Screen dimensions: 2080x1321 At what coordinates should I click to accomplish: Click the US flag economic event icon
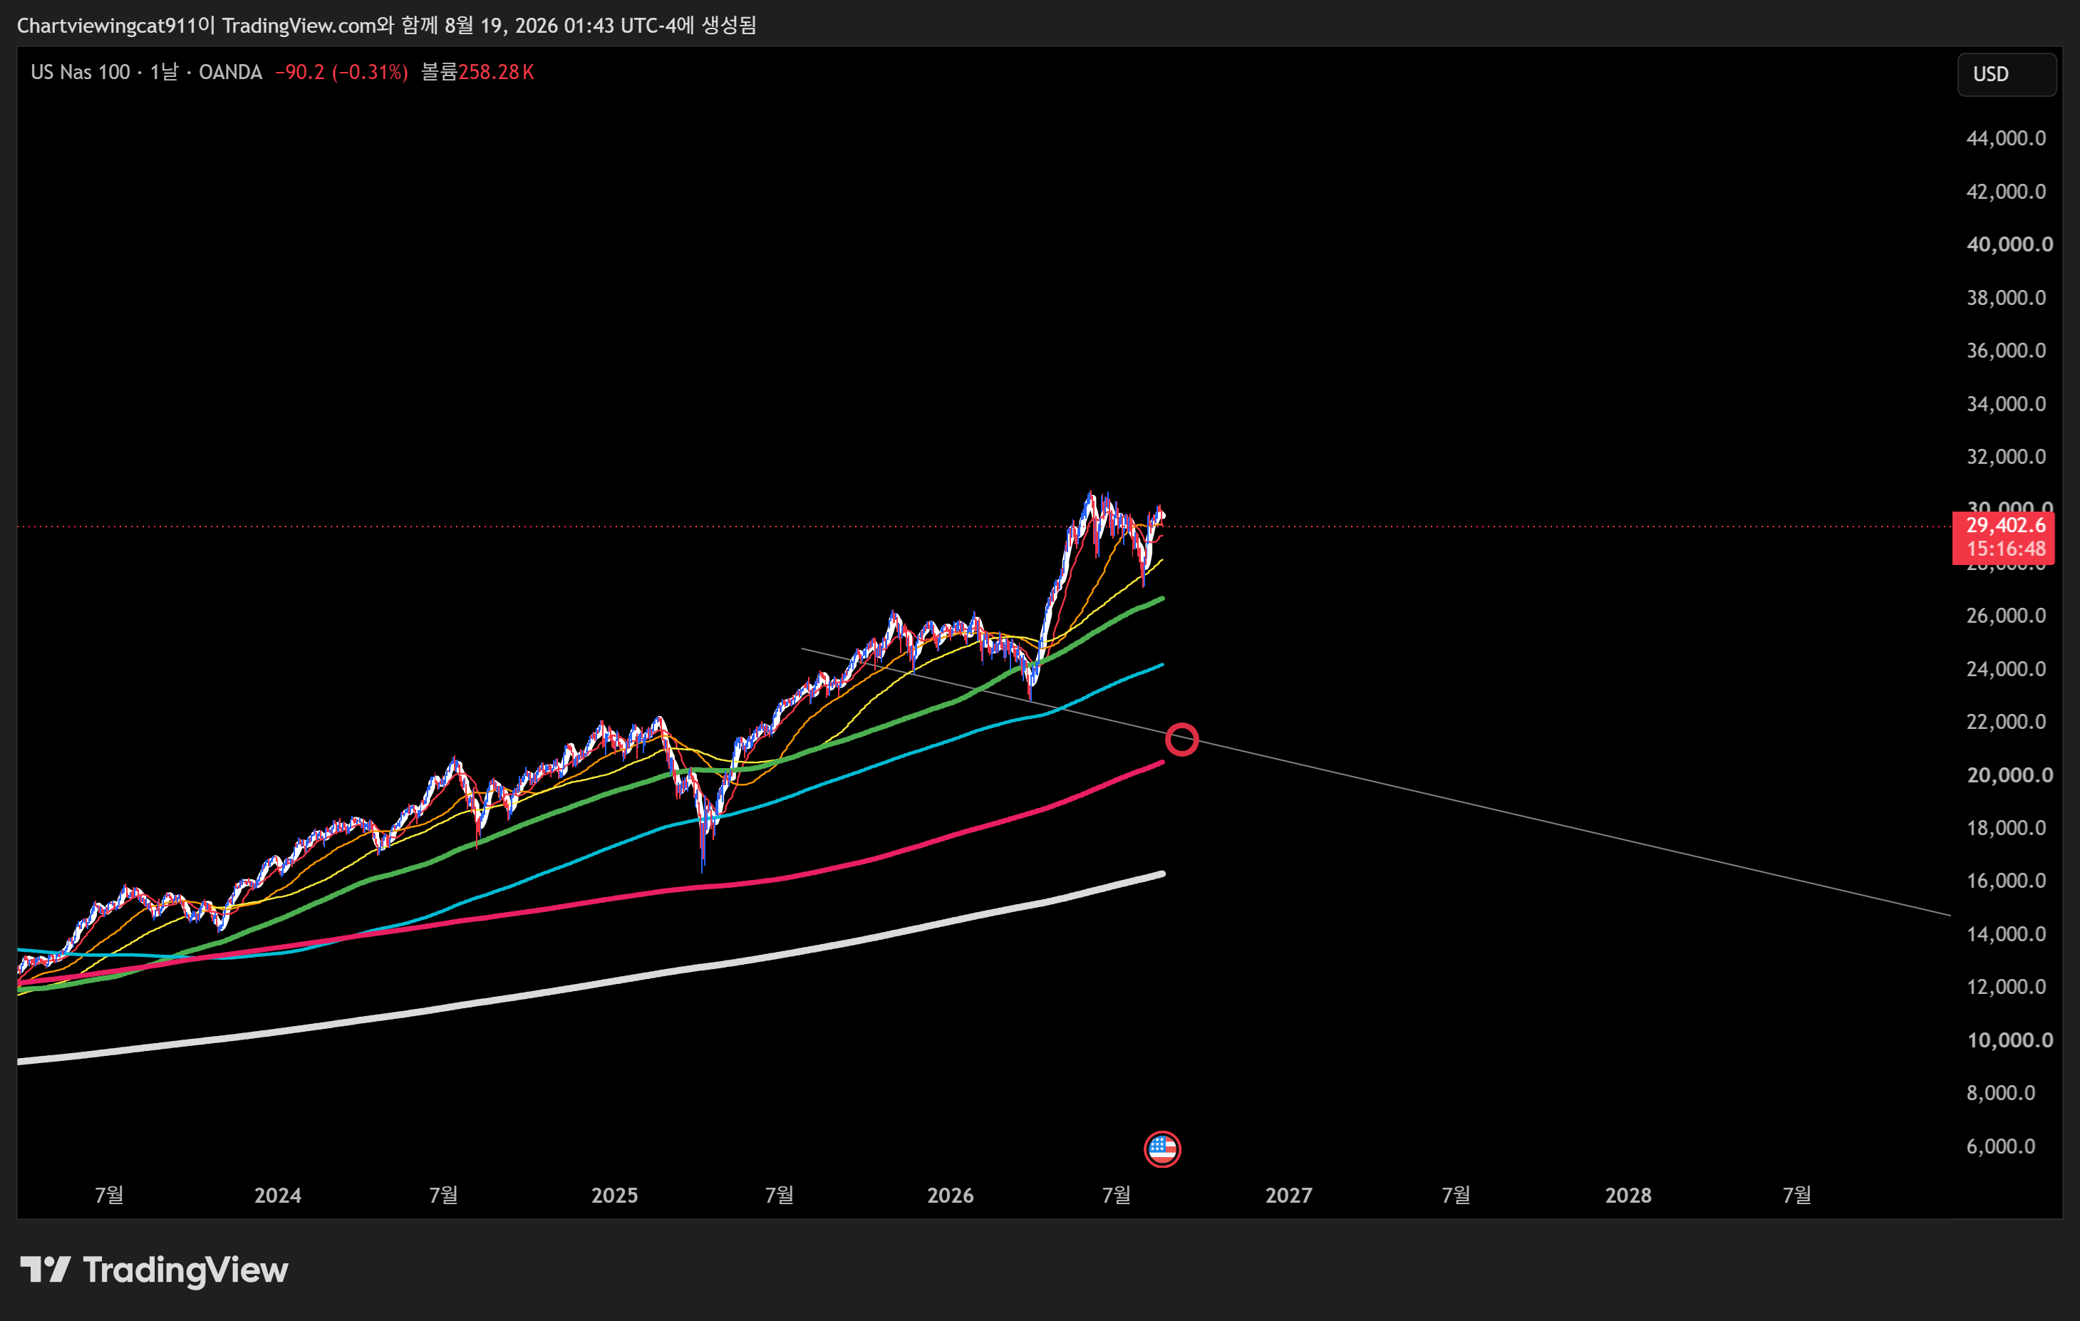(x=1161, y=1149)
